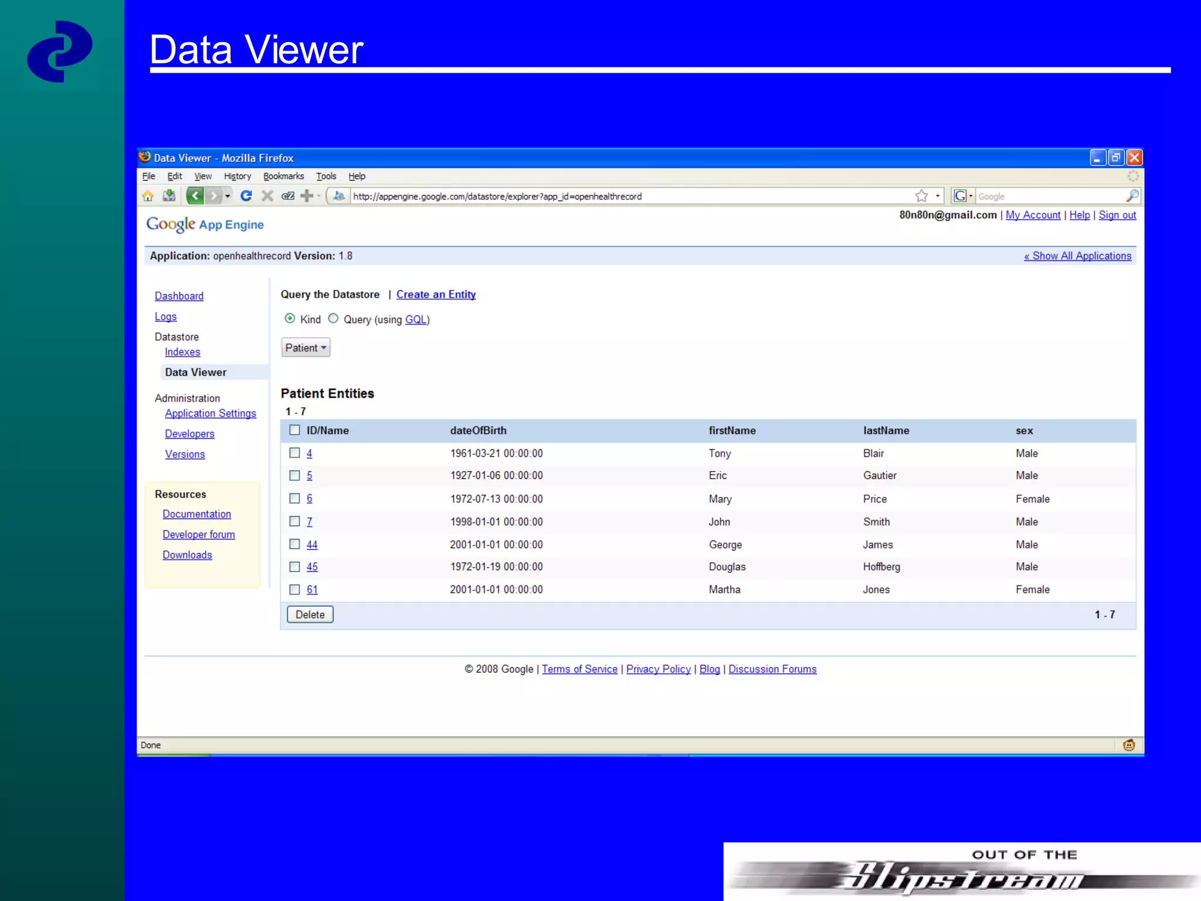Check the checkbox for entity 5
The height and width of the screenshot is (901, 1201).
pos(294,475)
